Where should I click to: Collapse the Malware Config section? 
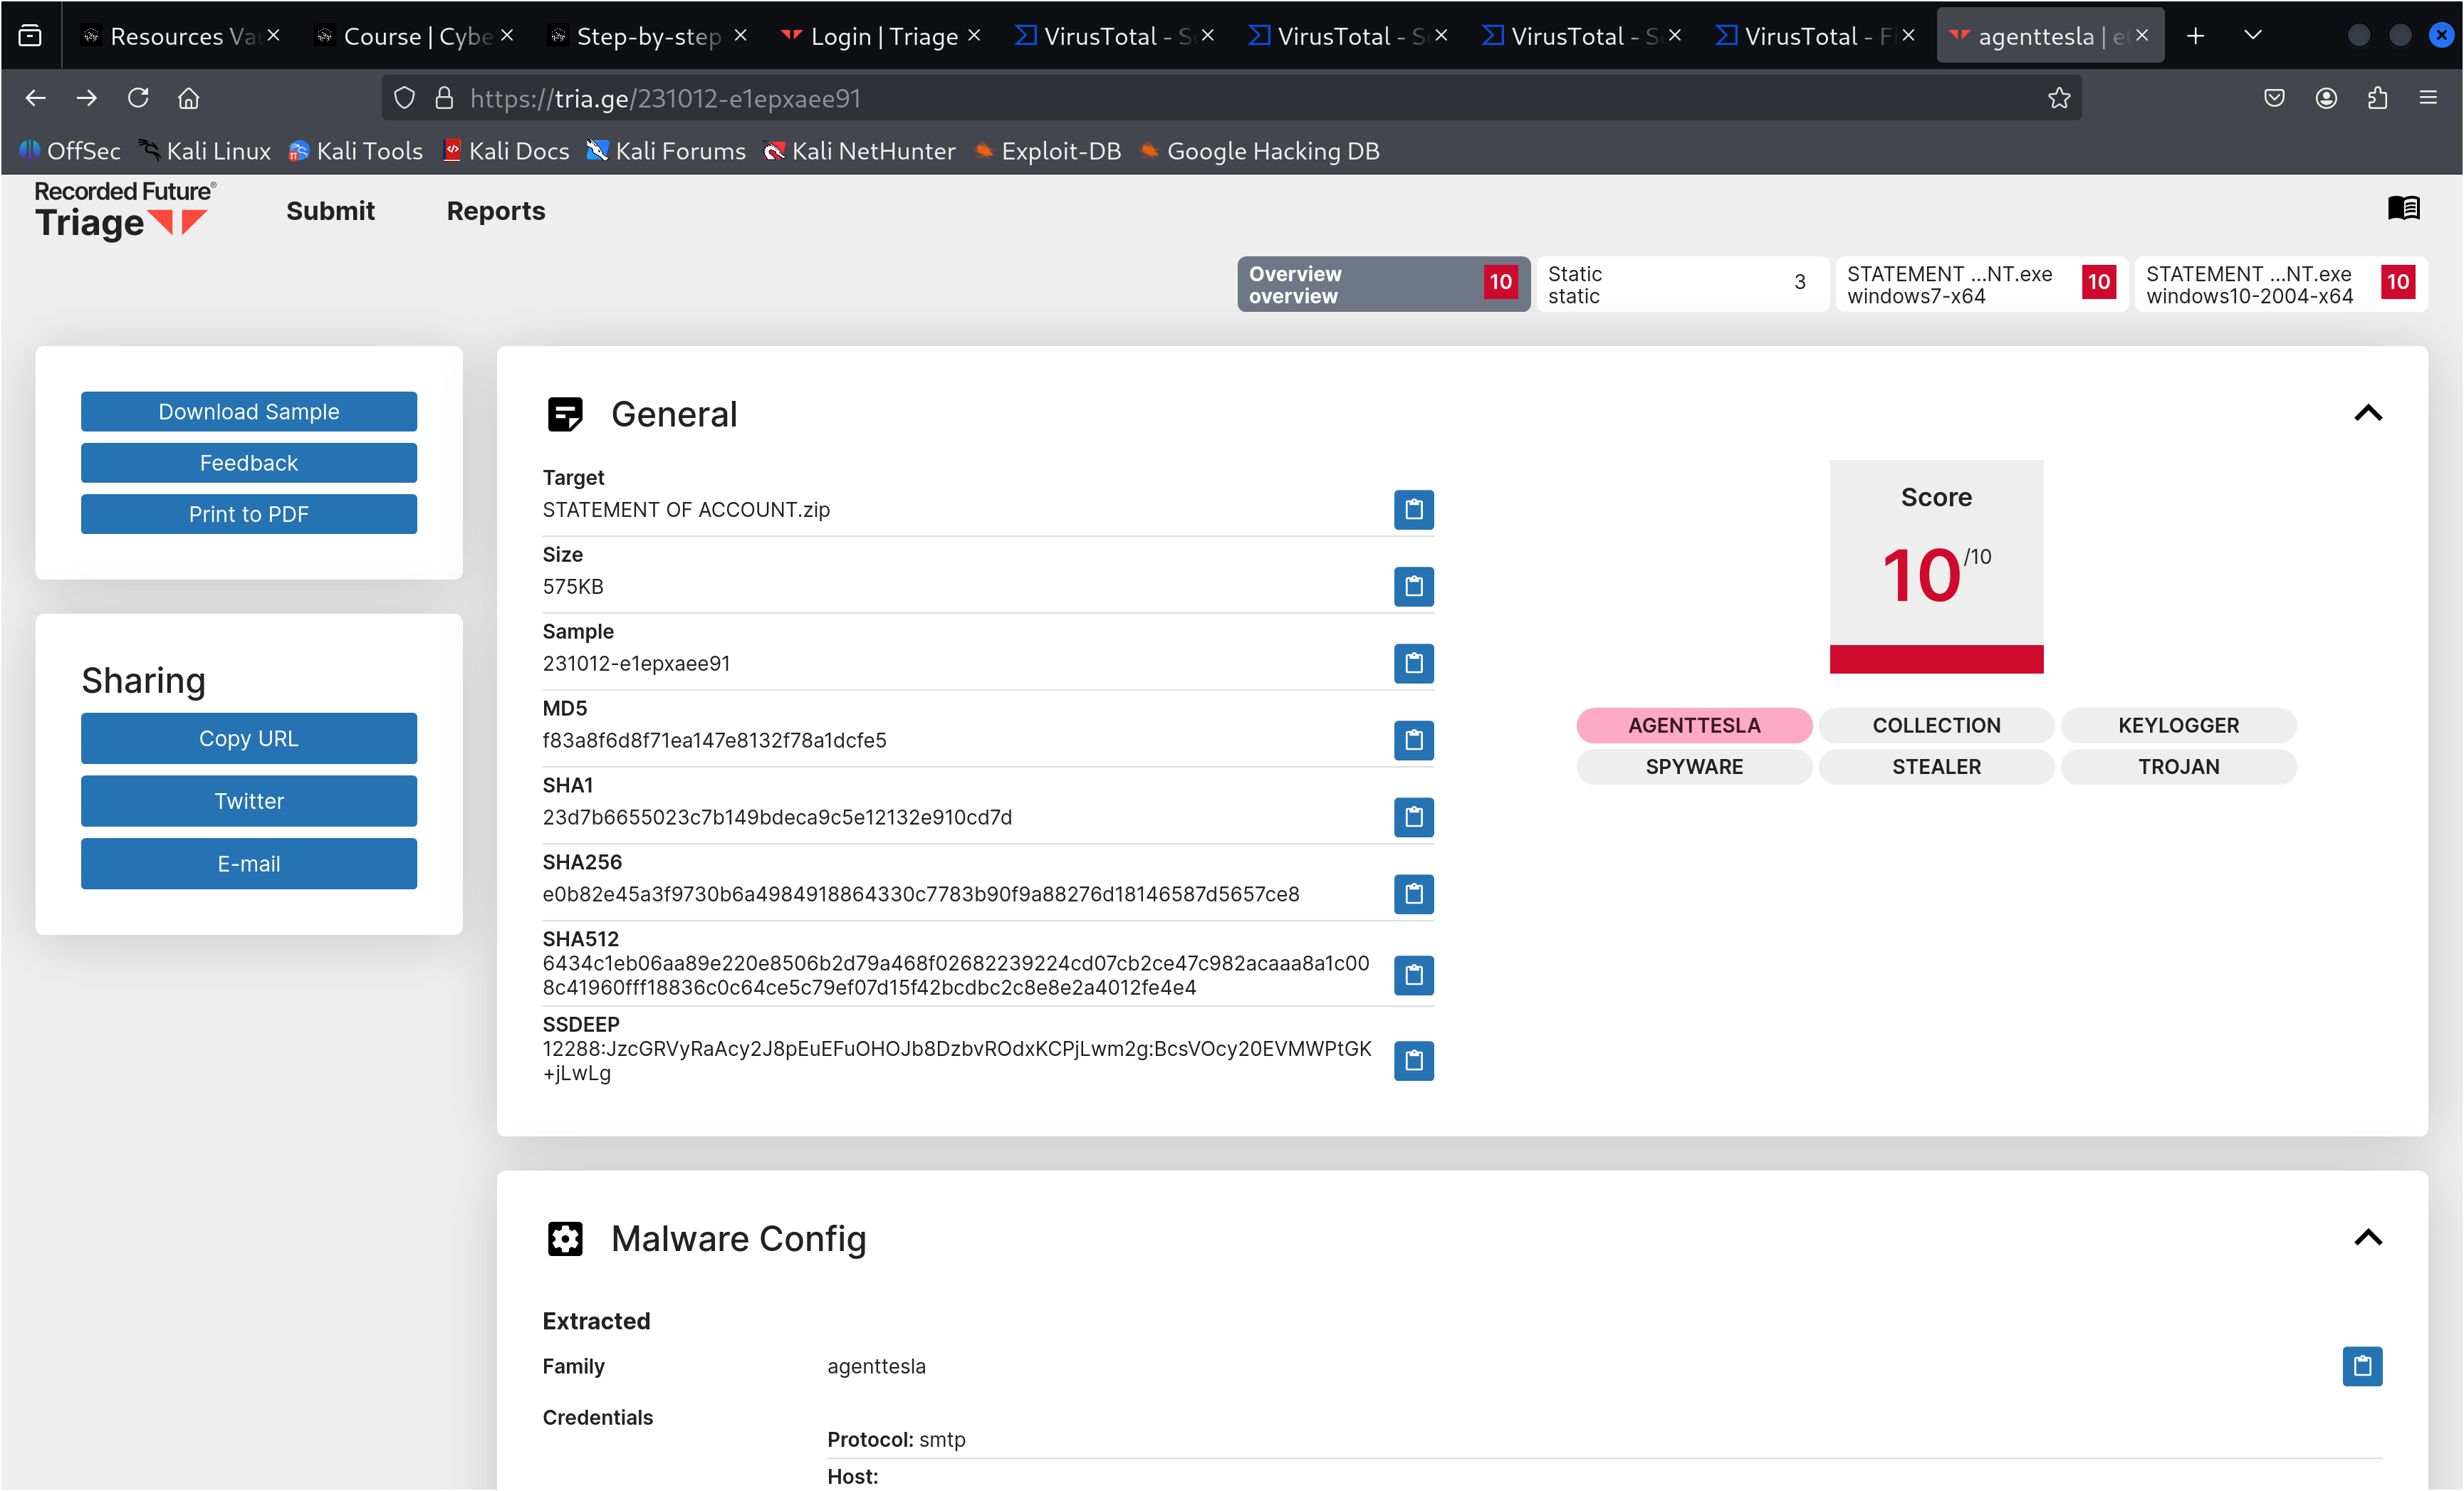[x=2367, y=1238]
